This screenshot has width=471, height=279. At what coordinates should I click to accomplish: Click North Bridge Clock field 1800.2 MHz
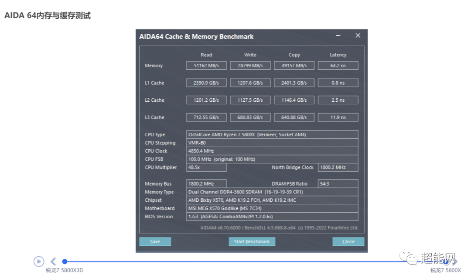point(338,167)
